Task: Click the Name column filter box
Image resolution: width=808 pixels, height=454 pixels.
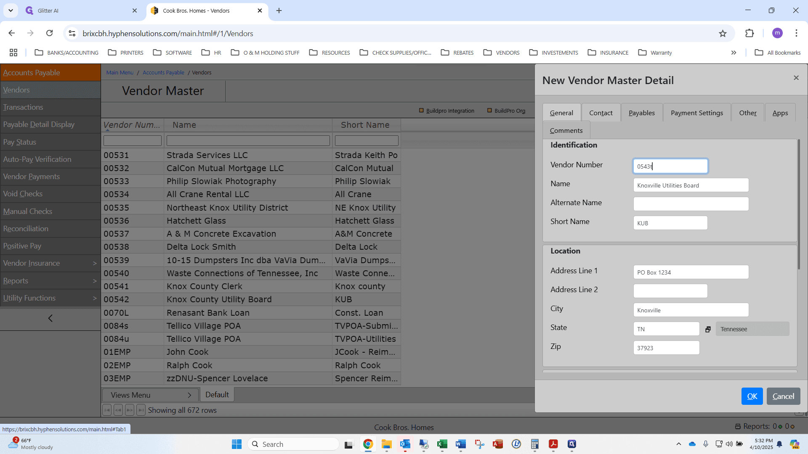Action: tap(248, 140)
